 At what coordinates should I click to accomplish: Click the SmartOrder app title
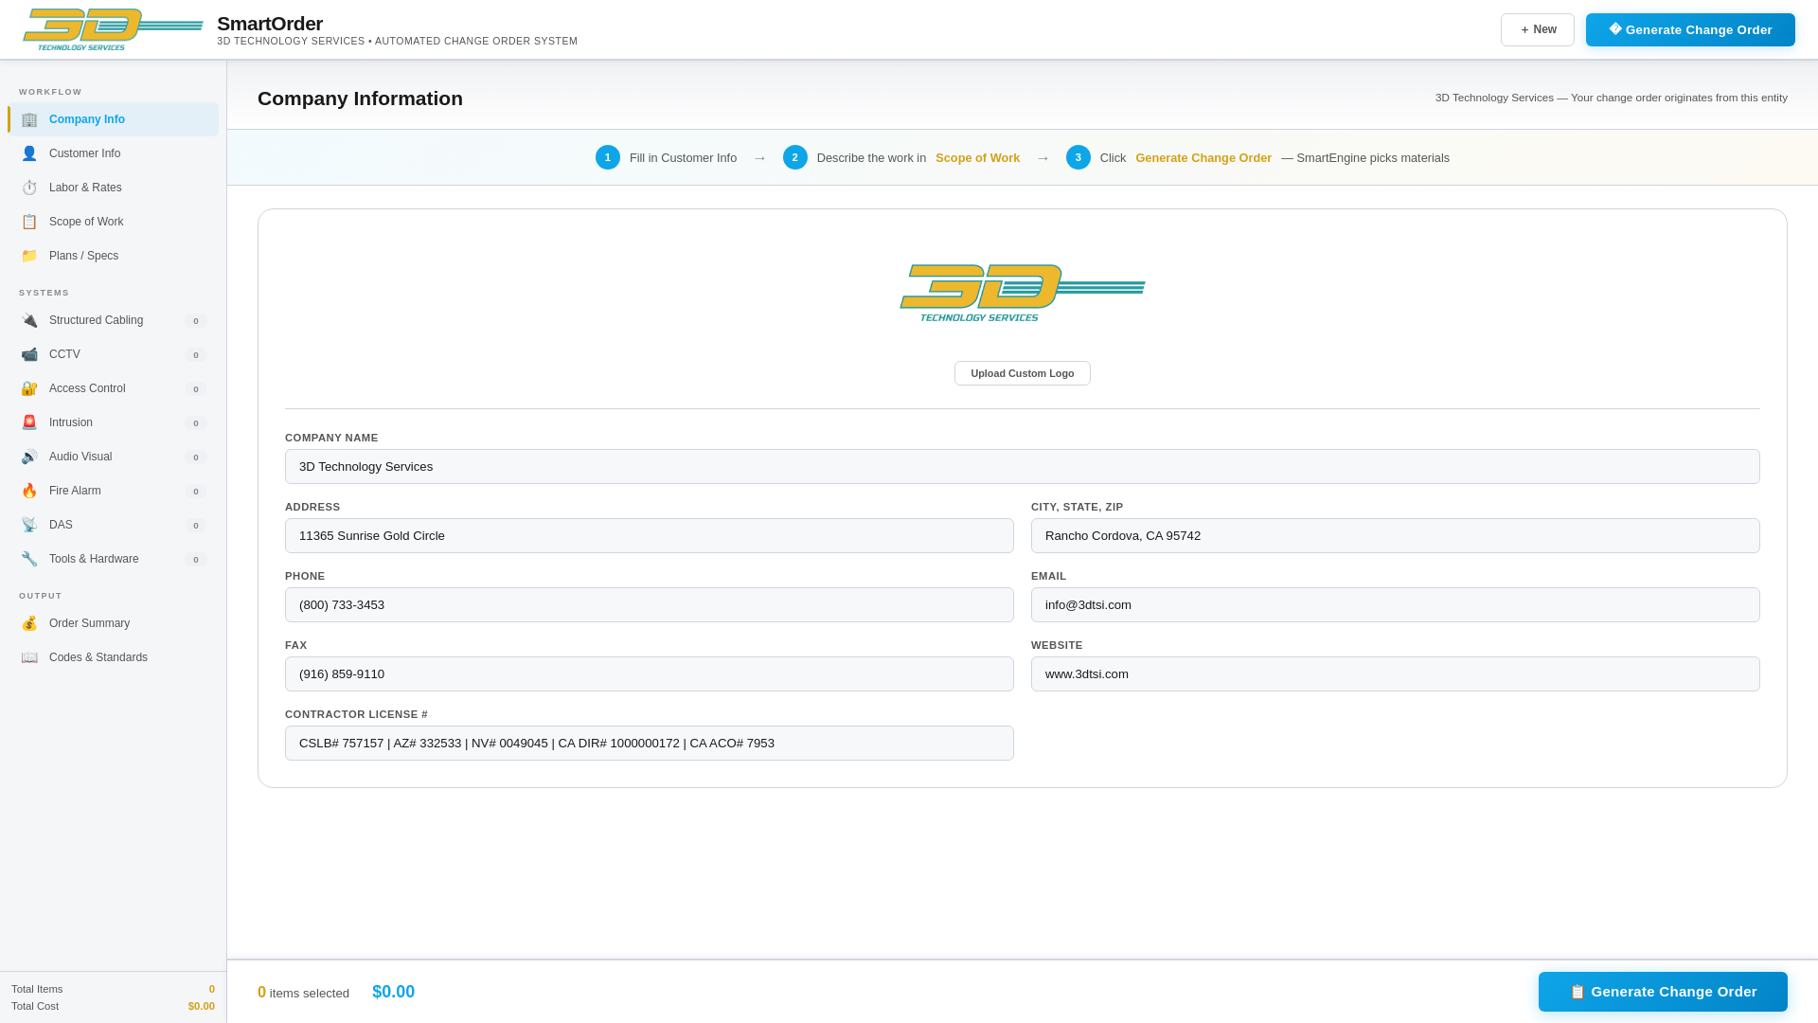[x=270, y=24]
